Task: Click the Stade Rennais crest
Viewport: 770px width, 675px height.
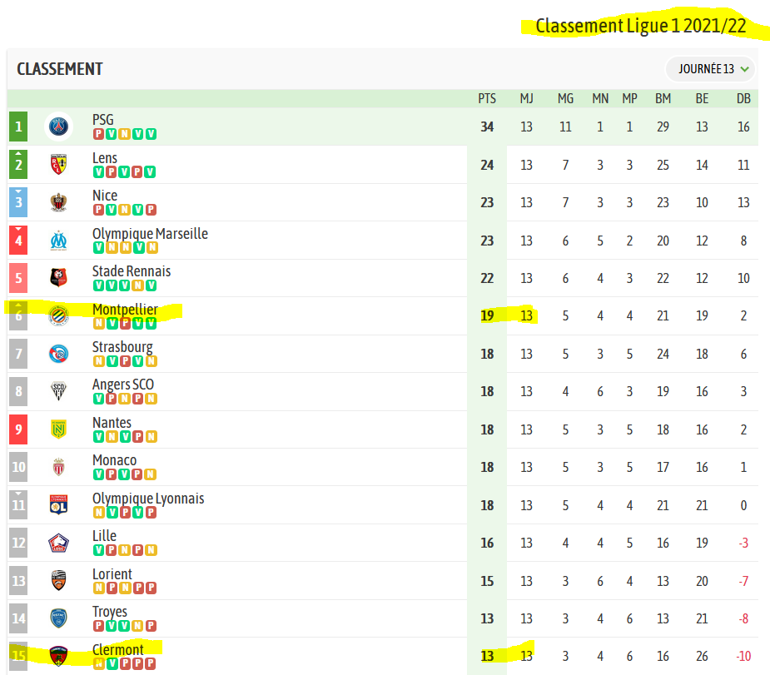Action: (x=58, y=278)
